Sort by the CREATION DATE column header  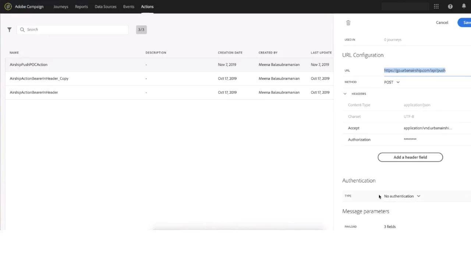point(230,53)
